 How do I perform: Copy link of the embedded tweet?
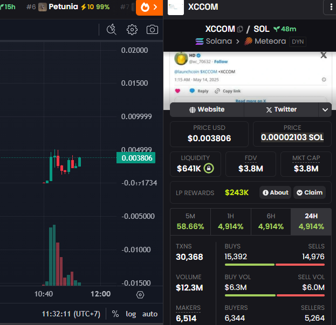[228, 91]
